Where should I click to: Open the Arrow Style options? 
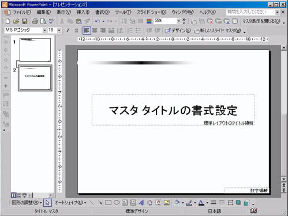(230, 203)
